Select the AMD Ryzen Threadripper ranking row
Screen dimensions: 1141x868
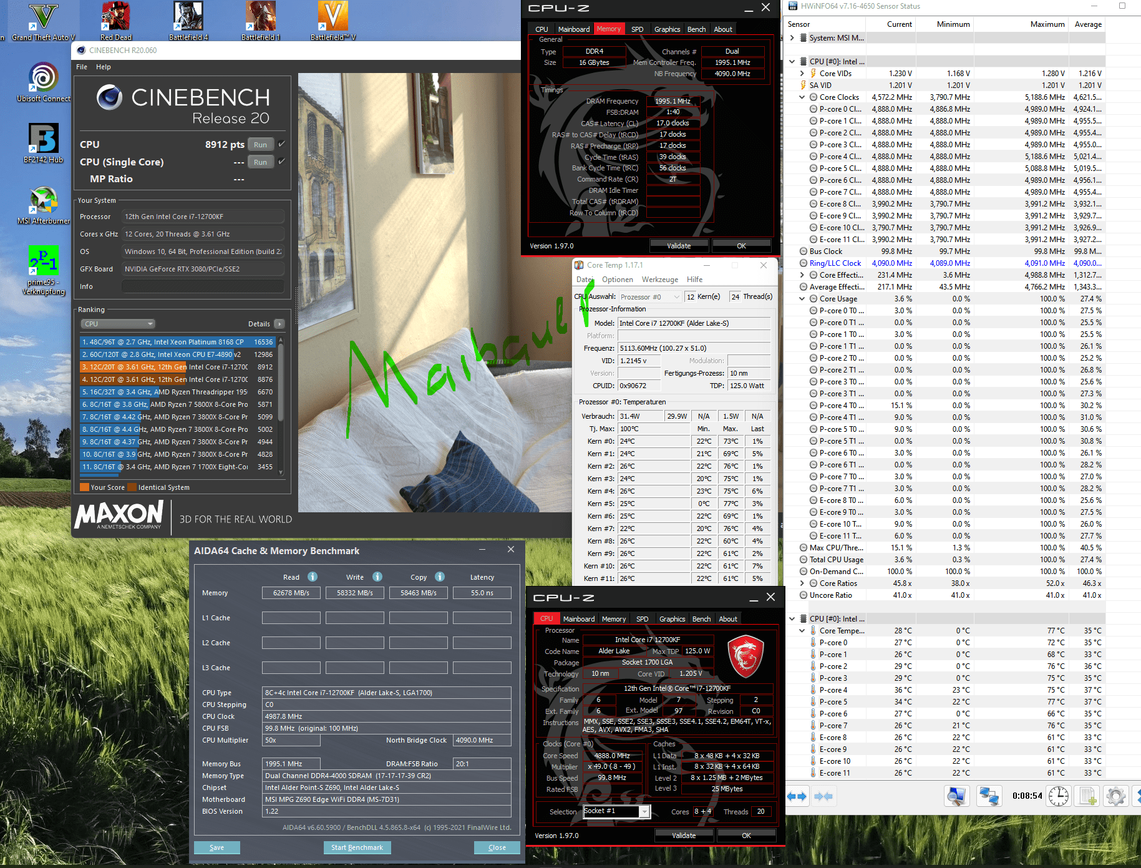tap(177, 392)
